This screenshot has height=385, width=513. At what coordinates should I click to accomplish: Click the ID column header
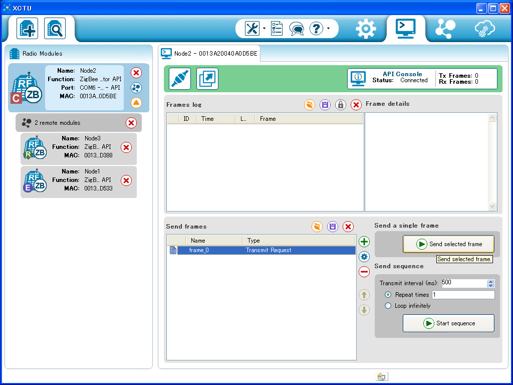click(187, 119)
